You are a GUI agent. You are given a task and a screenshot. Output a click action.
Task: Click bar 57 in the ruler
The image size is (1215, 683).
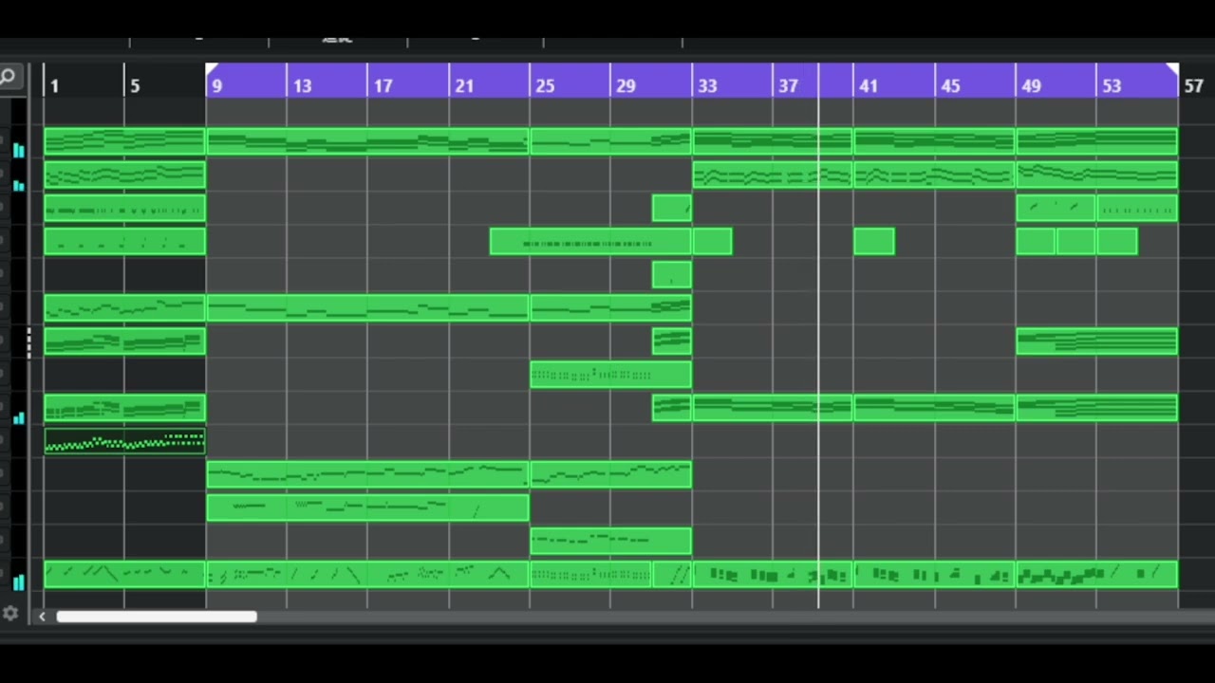pyautogui.click(x=1193, y=86)
